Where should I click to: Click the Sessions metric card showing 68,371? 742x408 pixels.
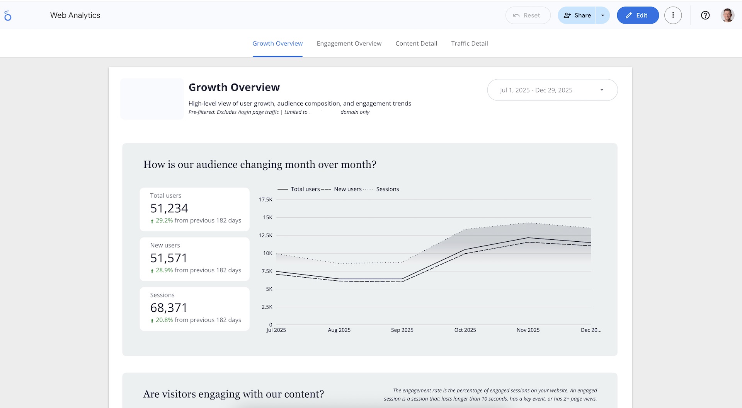point(194,308)
